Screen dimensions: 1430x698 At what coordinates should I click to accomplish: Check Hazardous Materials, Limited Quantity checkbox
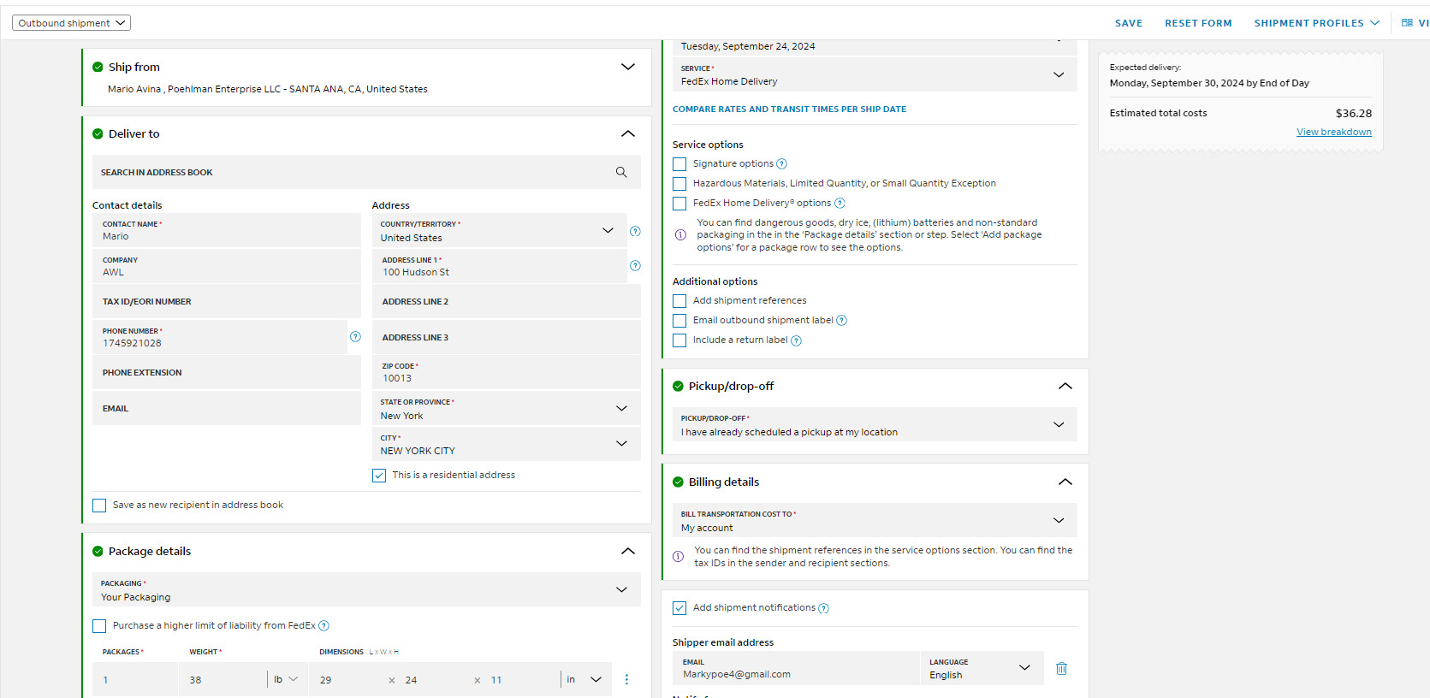click(x=679, y=184)
